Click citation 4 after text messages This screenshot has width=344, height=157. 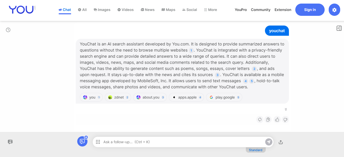click(x=245, y=81)
